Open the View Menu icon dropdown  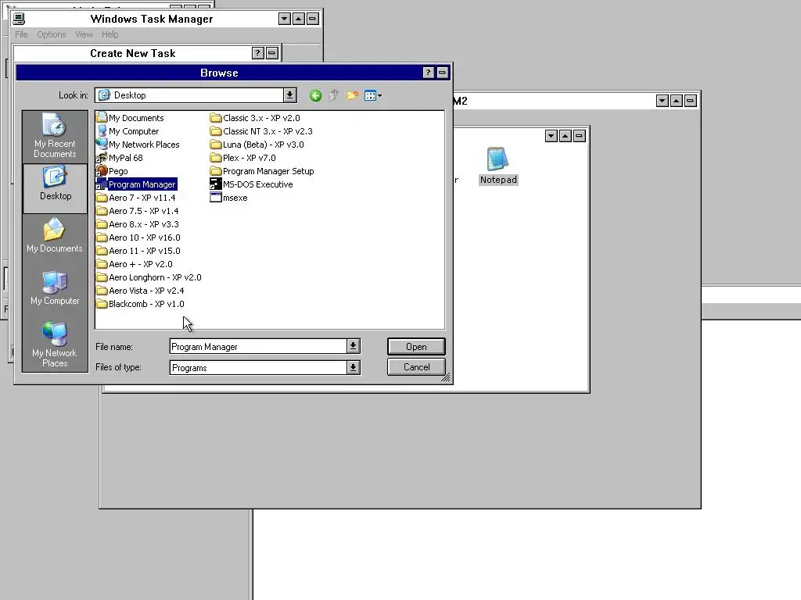[x=373, y=95]
